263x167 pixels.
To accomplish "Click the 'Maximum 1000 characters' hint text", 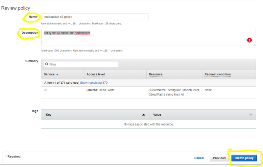I will click(x=82, y=51).
